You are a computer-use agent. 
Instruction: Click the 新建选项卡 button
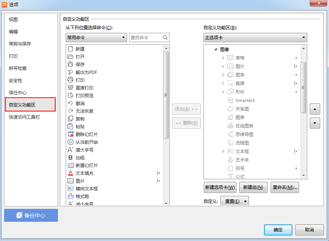[220, 187]
